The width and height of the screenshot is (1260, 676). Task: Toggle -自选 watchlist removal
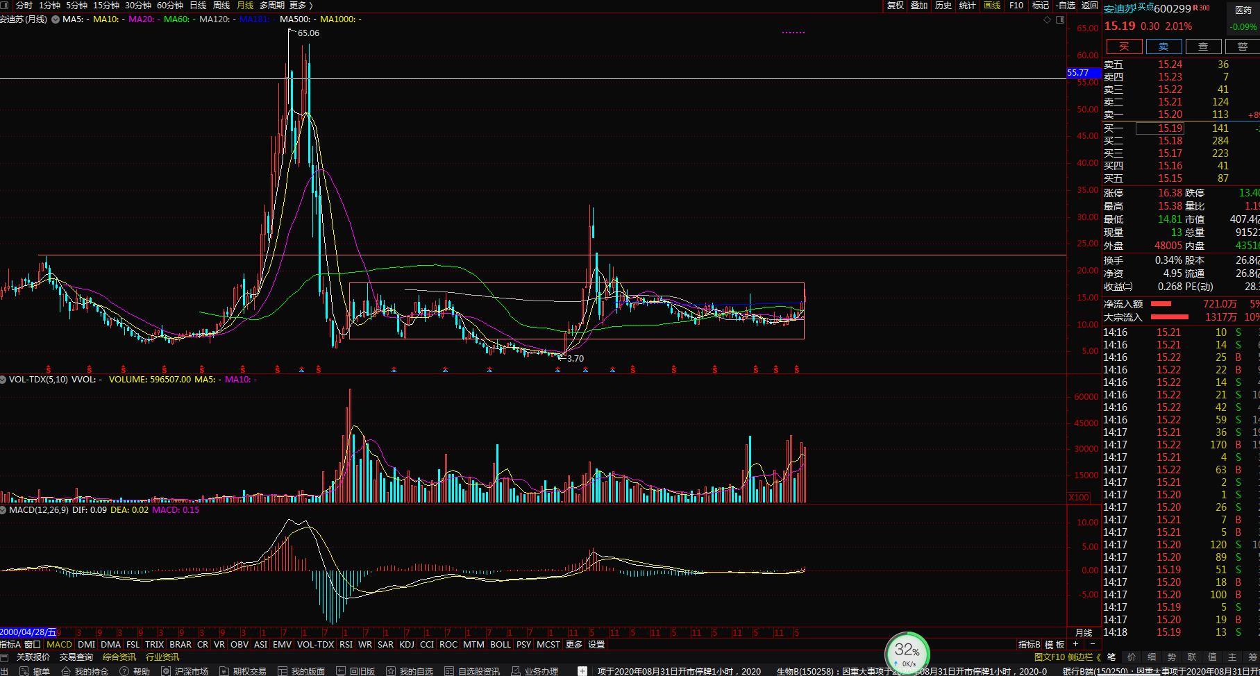[x=1066, y=5]
